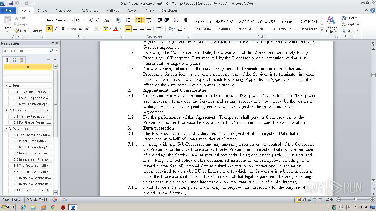Toggle Underline formatting

click(63, 29)
